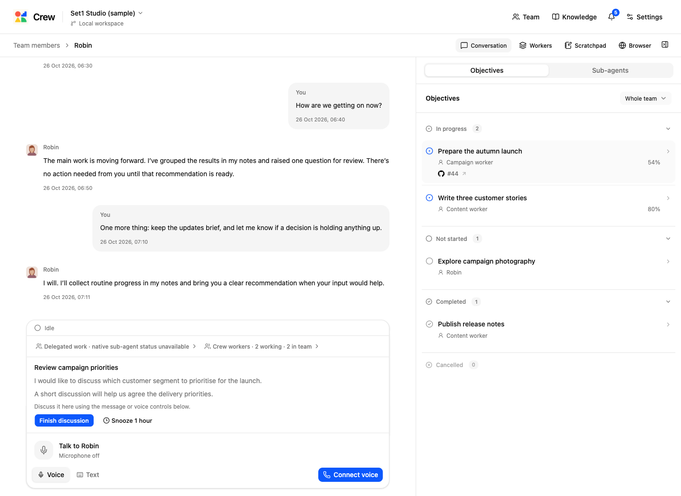Click Prepare the autumn launch status icon
The height and width of the screenshot is (496, 681).
429,151
